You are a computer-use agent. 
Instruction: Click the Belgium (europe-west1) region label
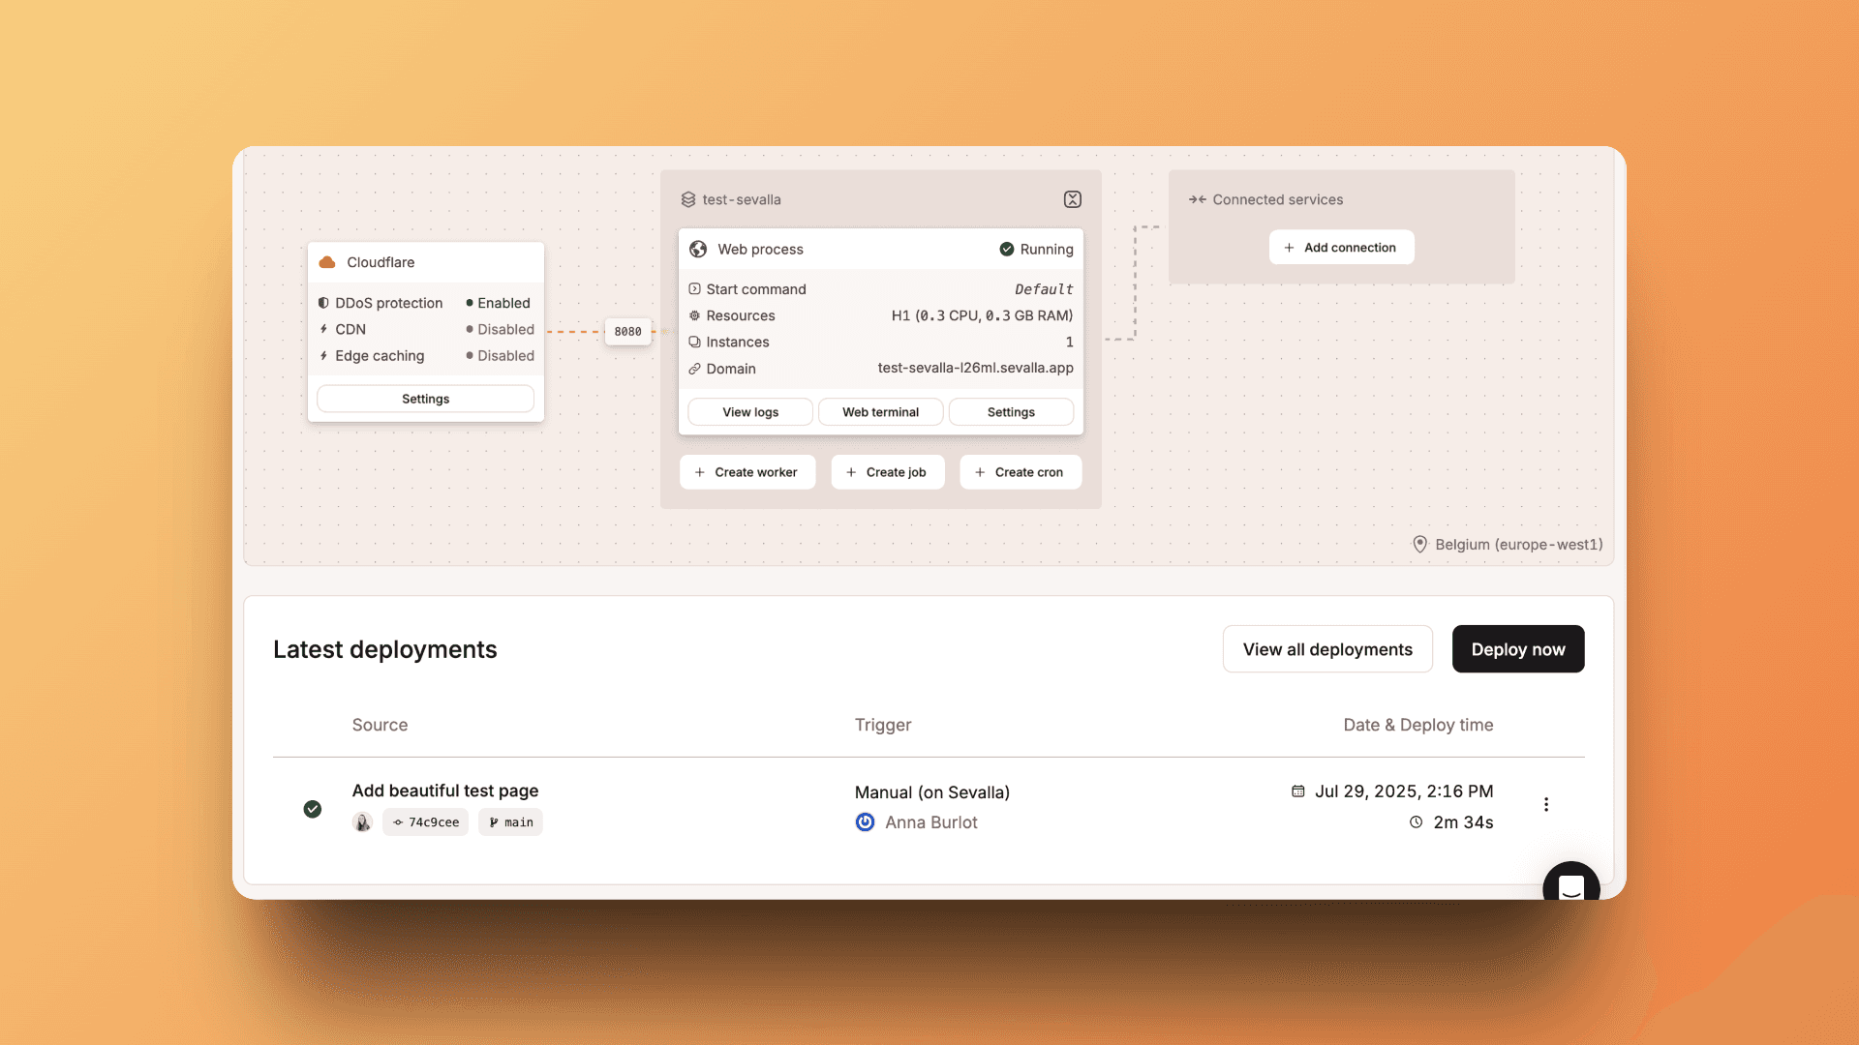[x=1519, y=544]
